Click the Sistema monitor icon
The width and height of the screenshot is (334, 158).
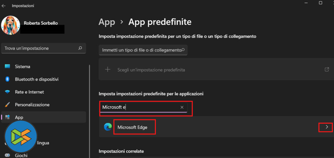coord(8,67)
